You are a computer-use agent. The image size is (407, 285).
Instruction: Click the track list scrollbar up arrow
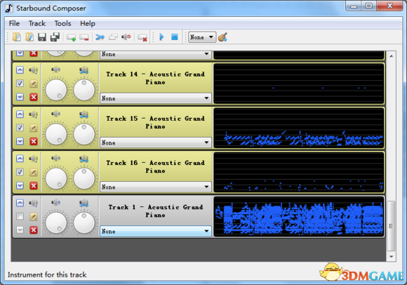coord(391,56)
